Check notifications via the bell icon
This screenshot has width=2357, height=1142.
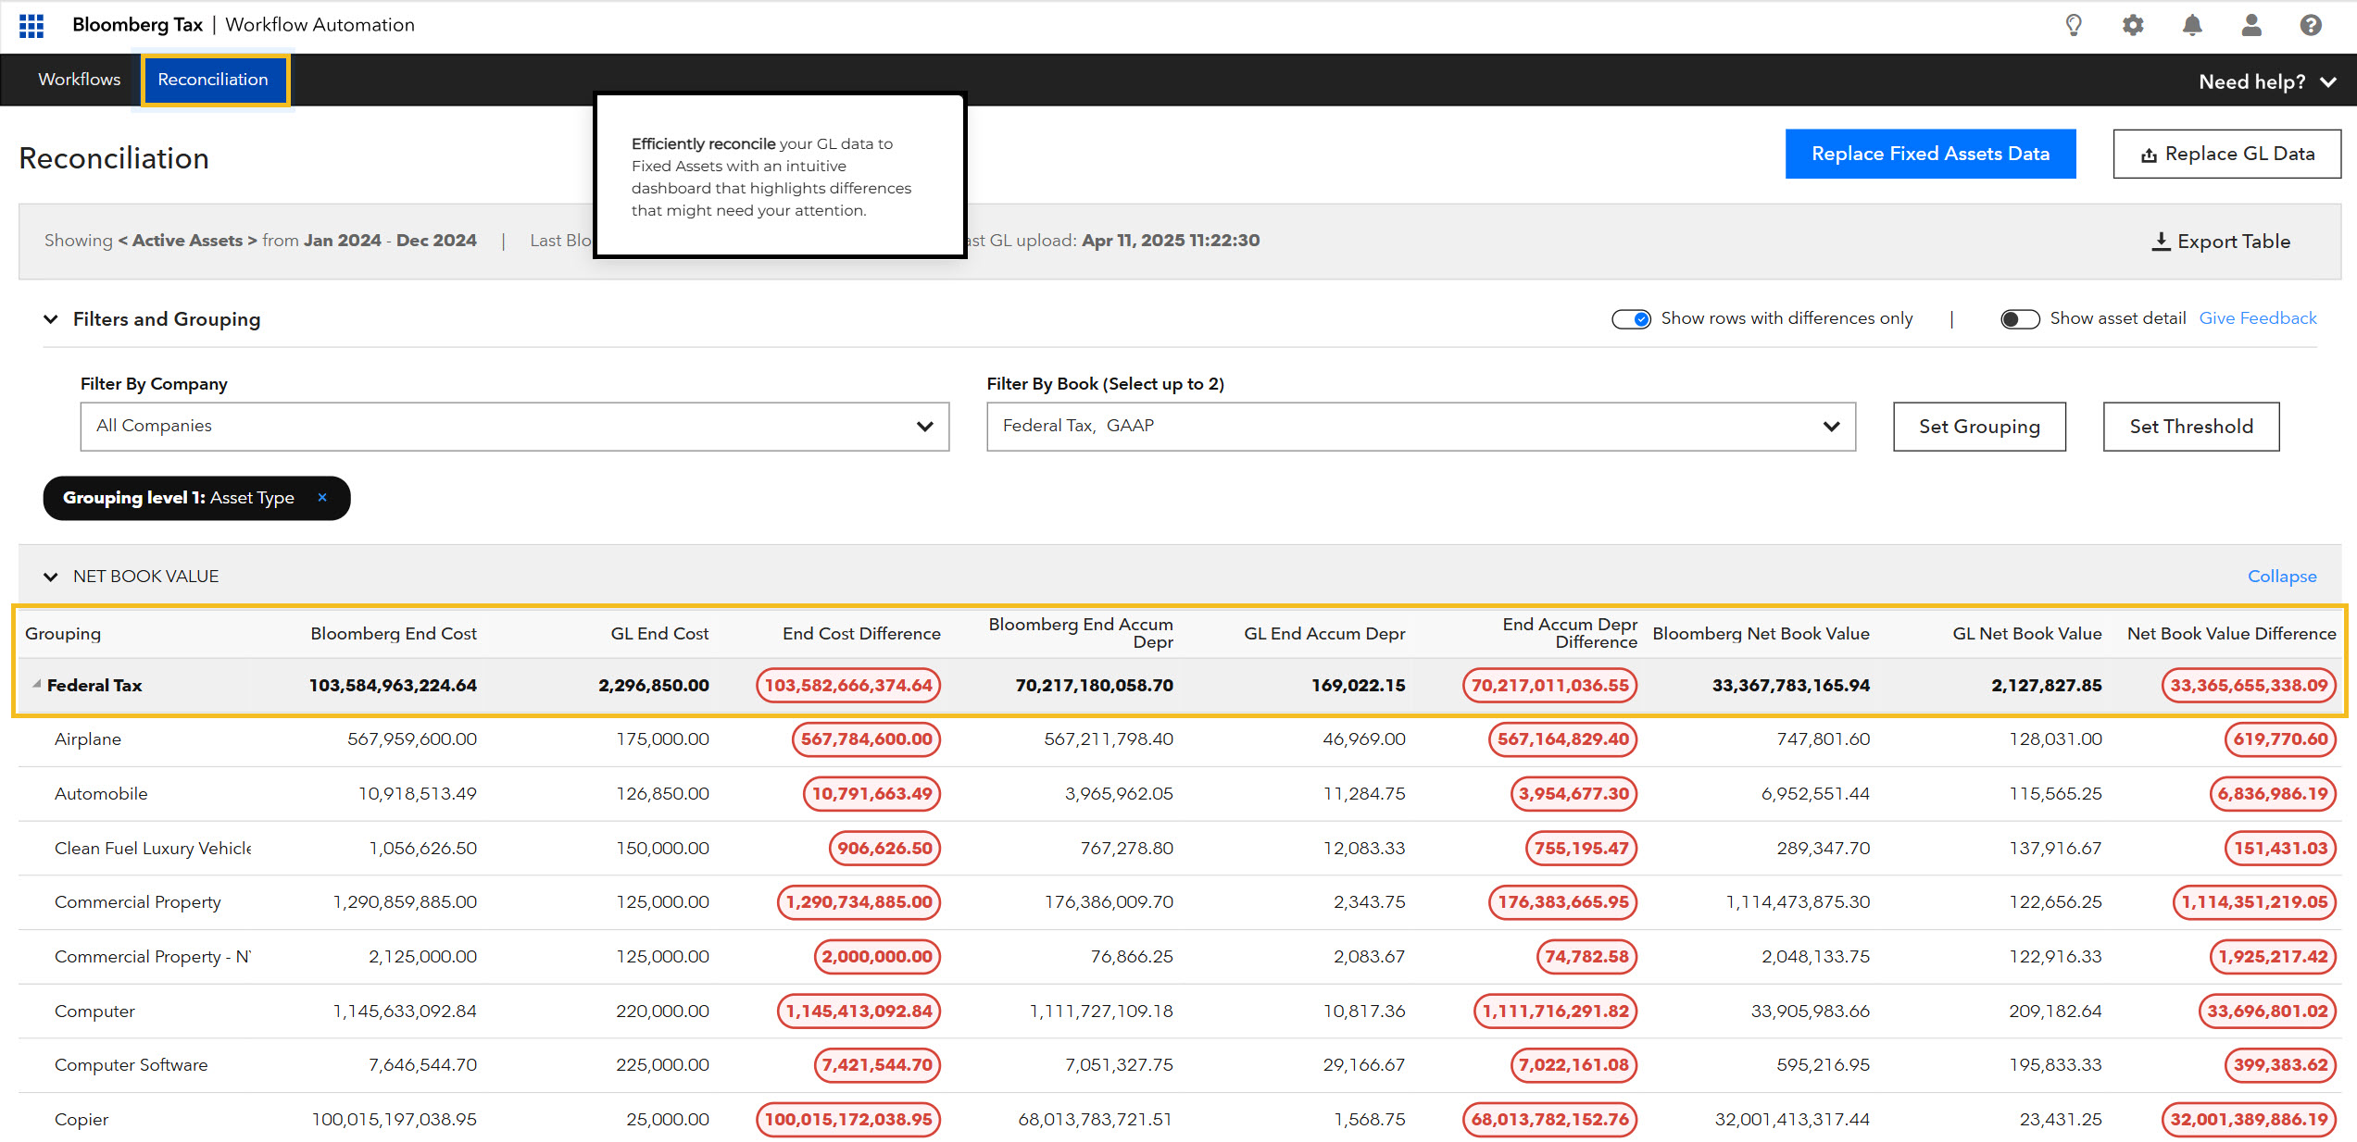[2192, 25]
